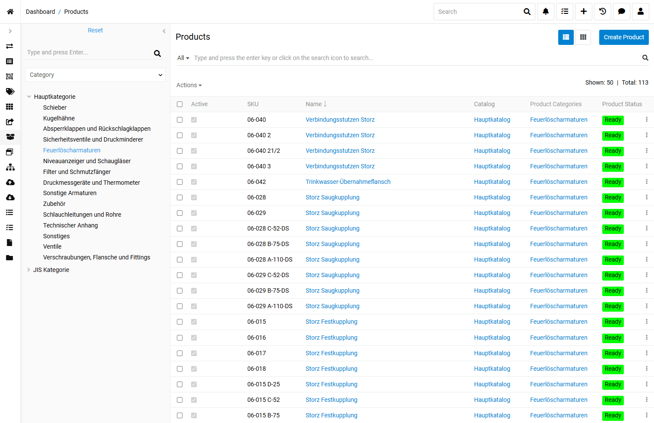
Task: Open the Category dropdown filter
Action: point(95,75)
